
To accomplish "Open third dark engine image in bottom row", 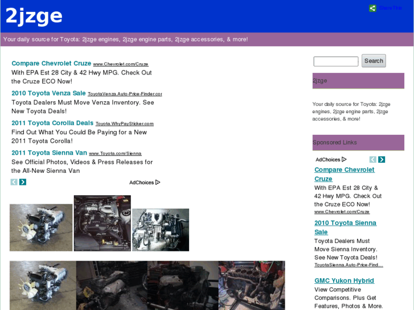I will (183, 286).
